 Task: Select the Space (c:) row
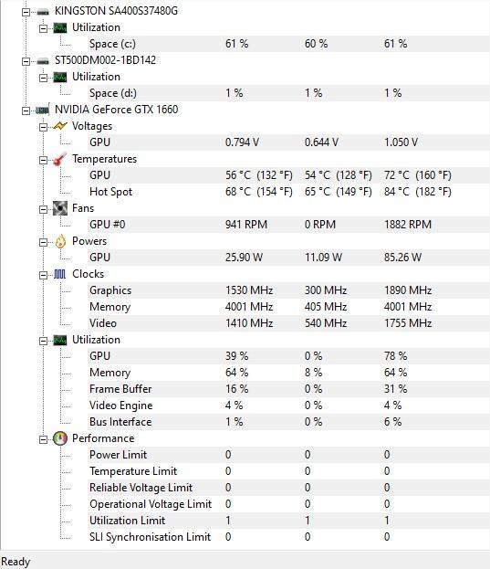[x=288, y=44]
